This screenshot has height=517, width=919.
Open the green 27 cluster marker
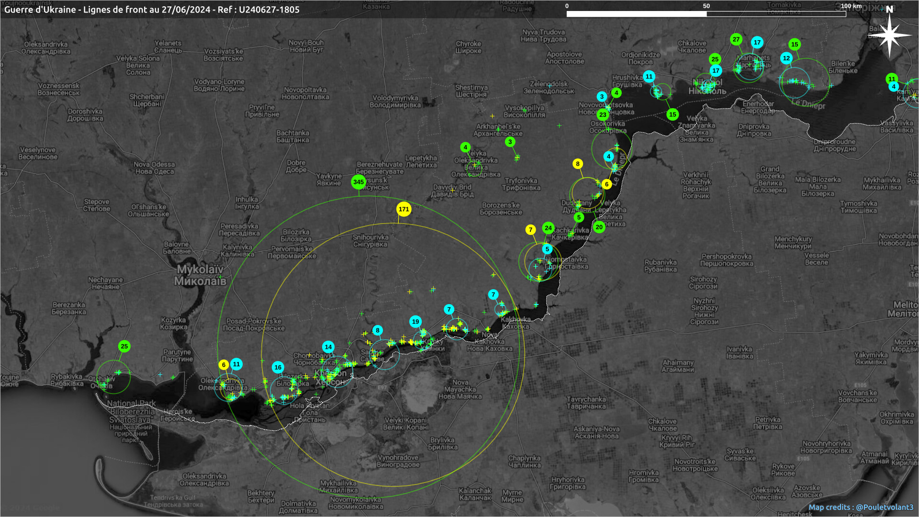[x=736, y=40]
